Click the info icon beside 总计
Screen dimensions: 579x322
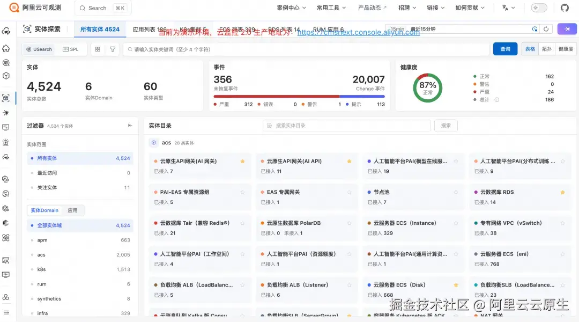(x=496, y=100)
